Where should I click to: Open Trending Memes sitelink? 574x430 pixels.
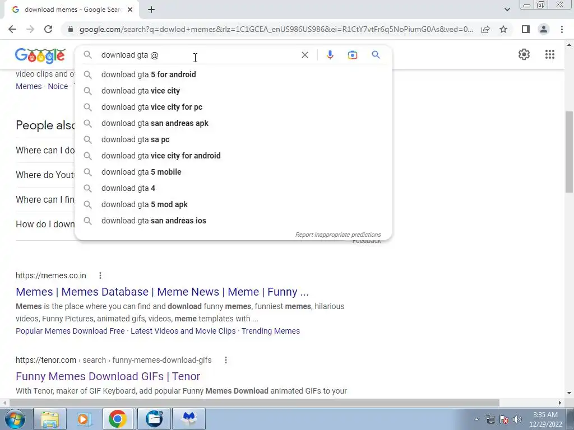click(x=271, y=331)
